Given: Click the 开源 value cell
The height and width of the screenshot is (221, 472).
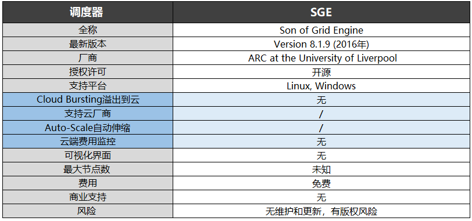Looking at the screenshot, I should (x=321, y=72).
